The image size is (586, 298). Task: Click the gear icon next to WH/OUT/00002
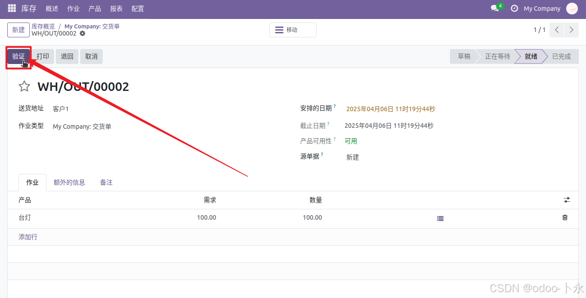click(x=82, y=34)
